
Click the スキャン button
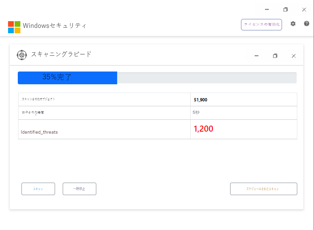point(38,189)
